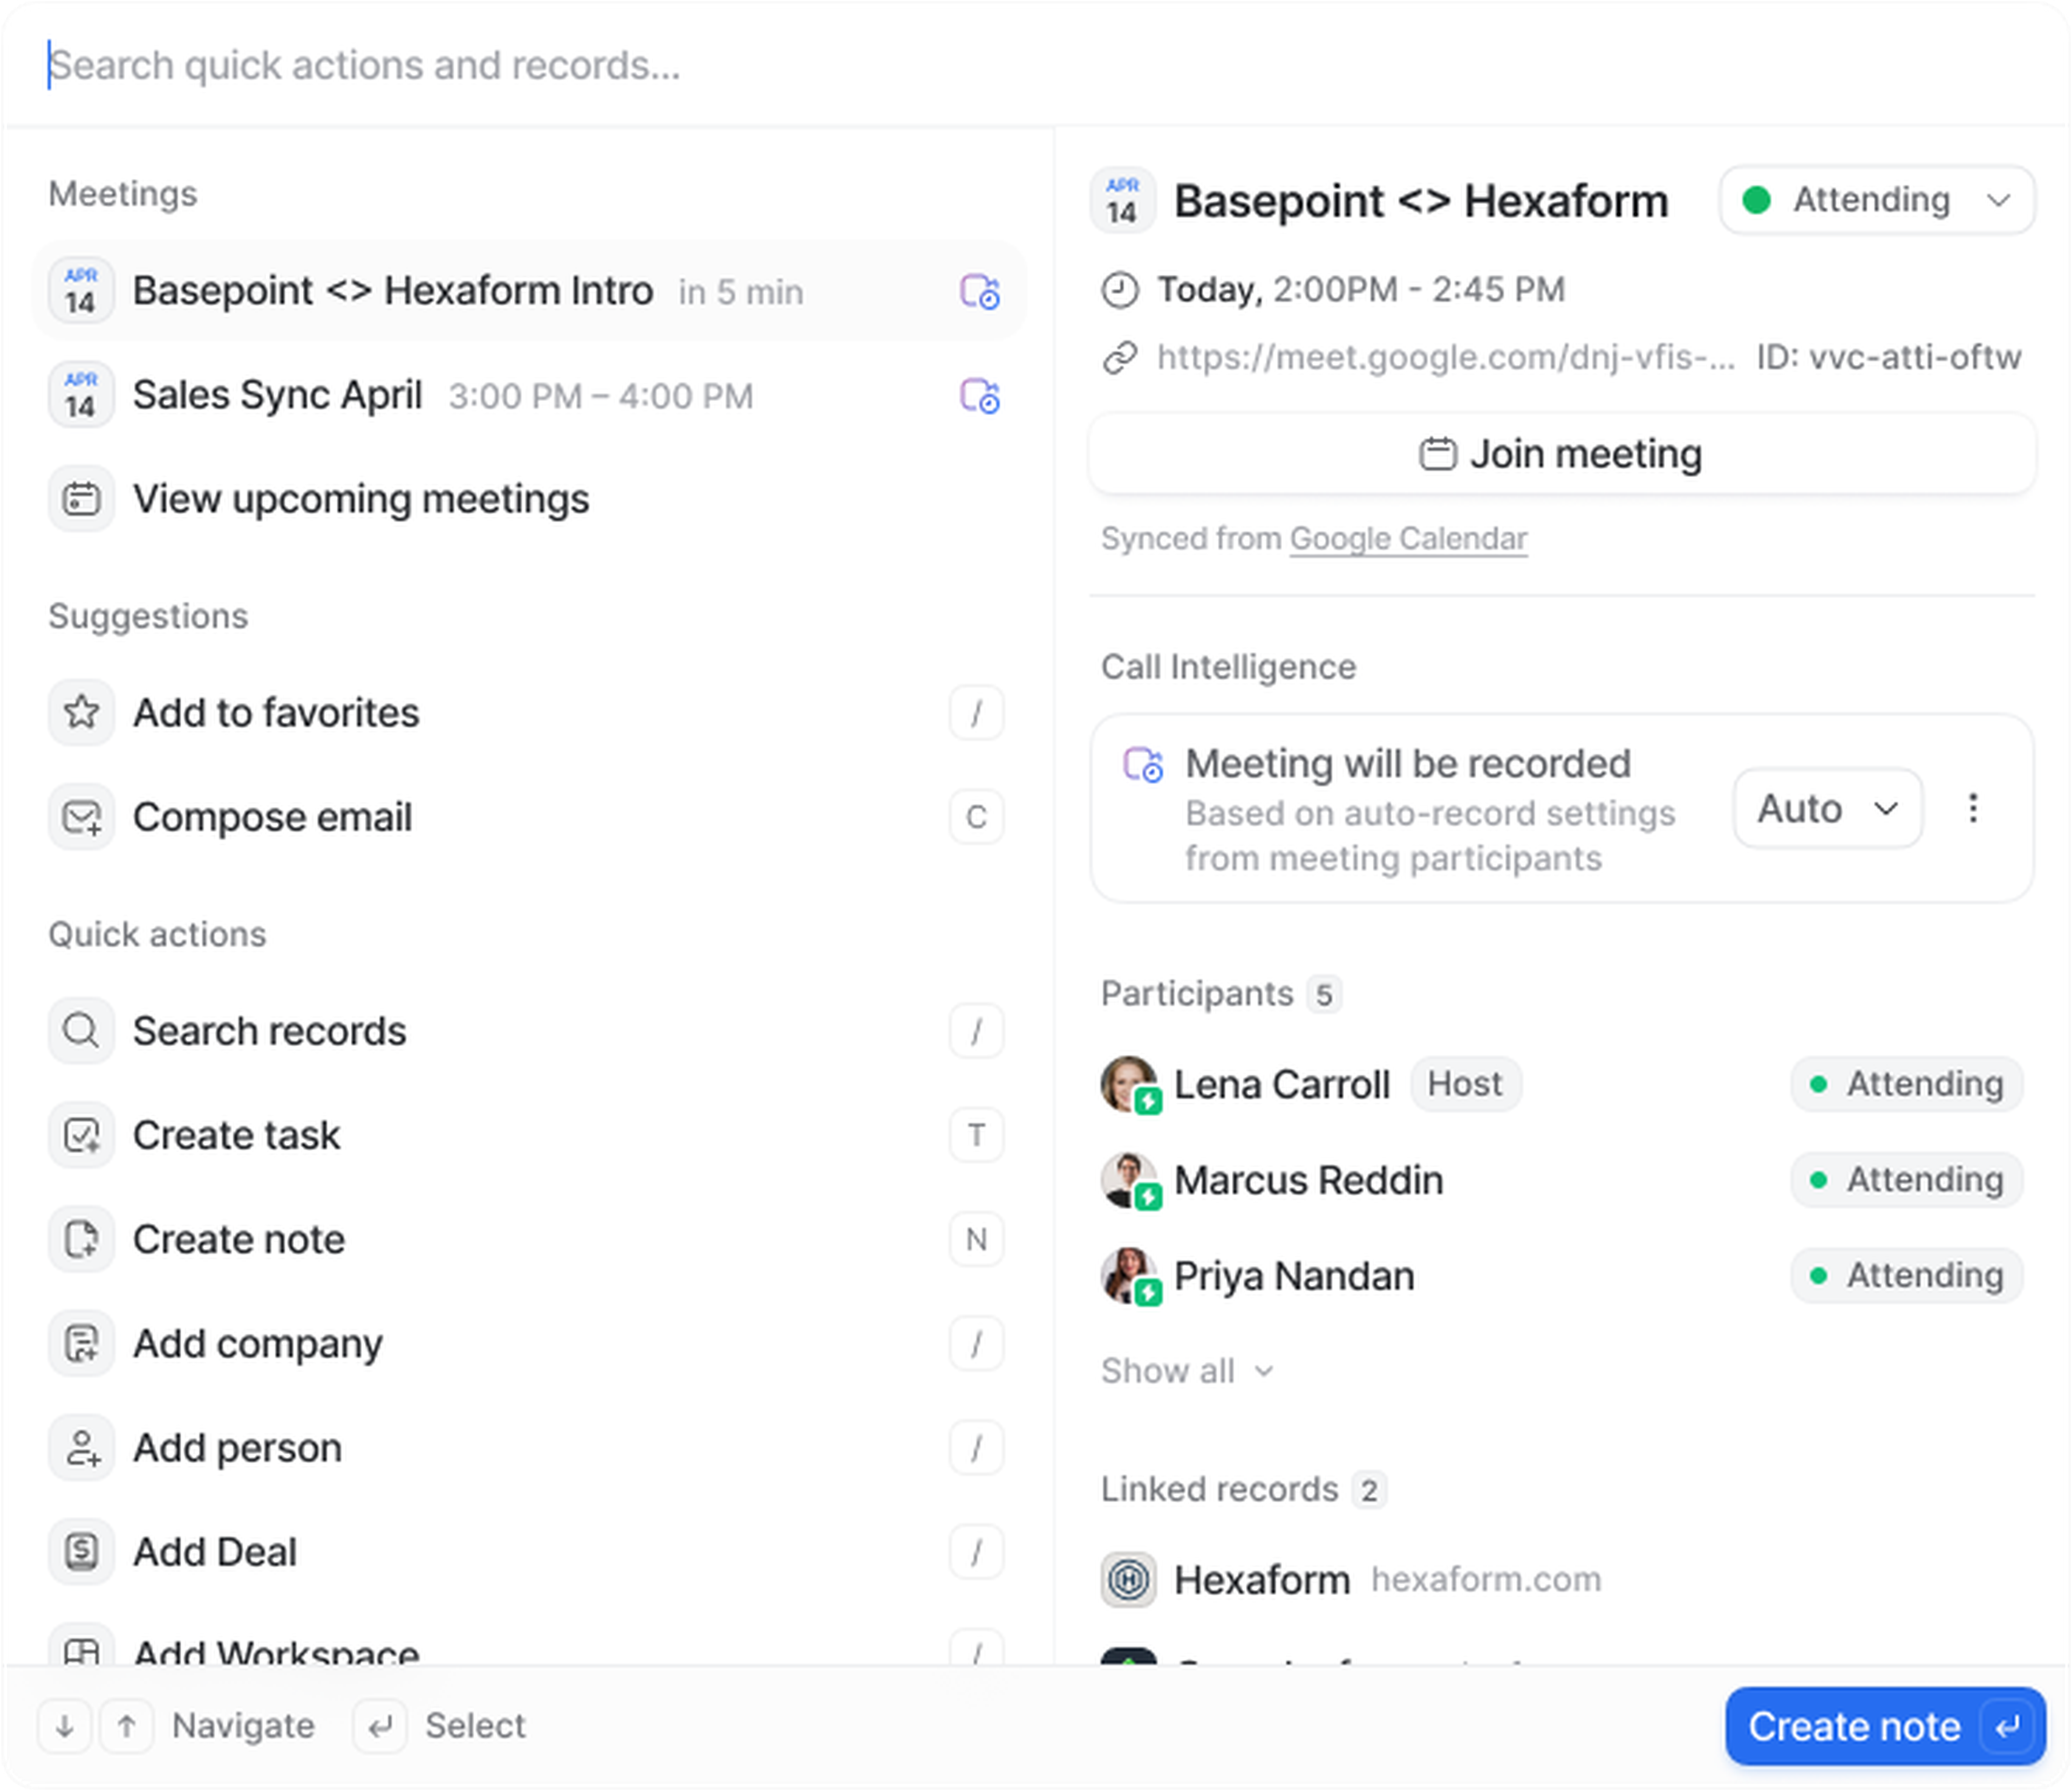This screenshot has width=2072, height=1791.
Task: Open the recording options three-dot menu
Action: pos(1974,809)
